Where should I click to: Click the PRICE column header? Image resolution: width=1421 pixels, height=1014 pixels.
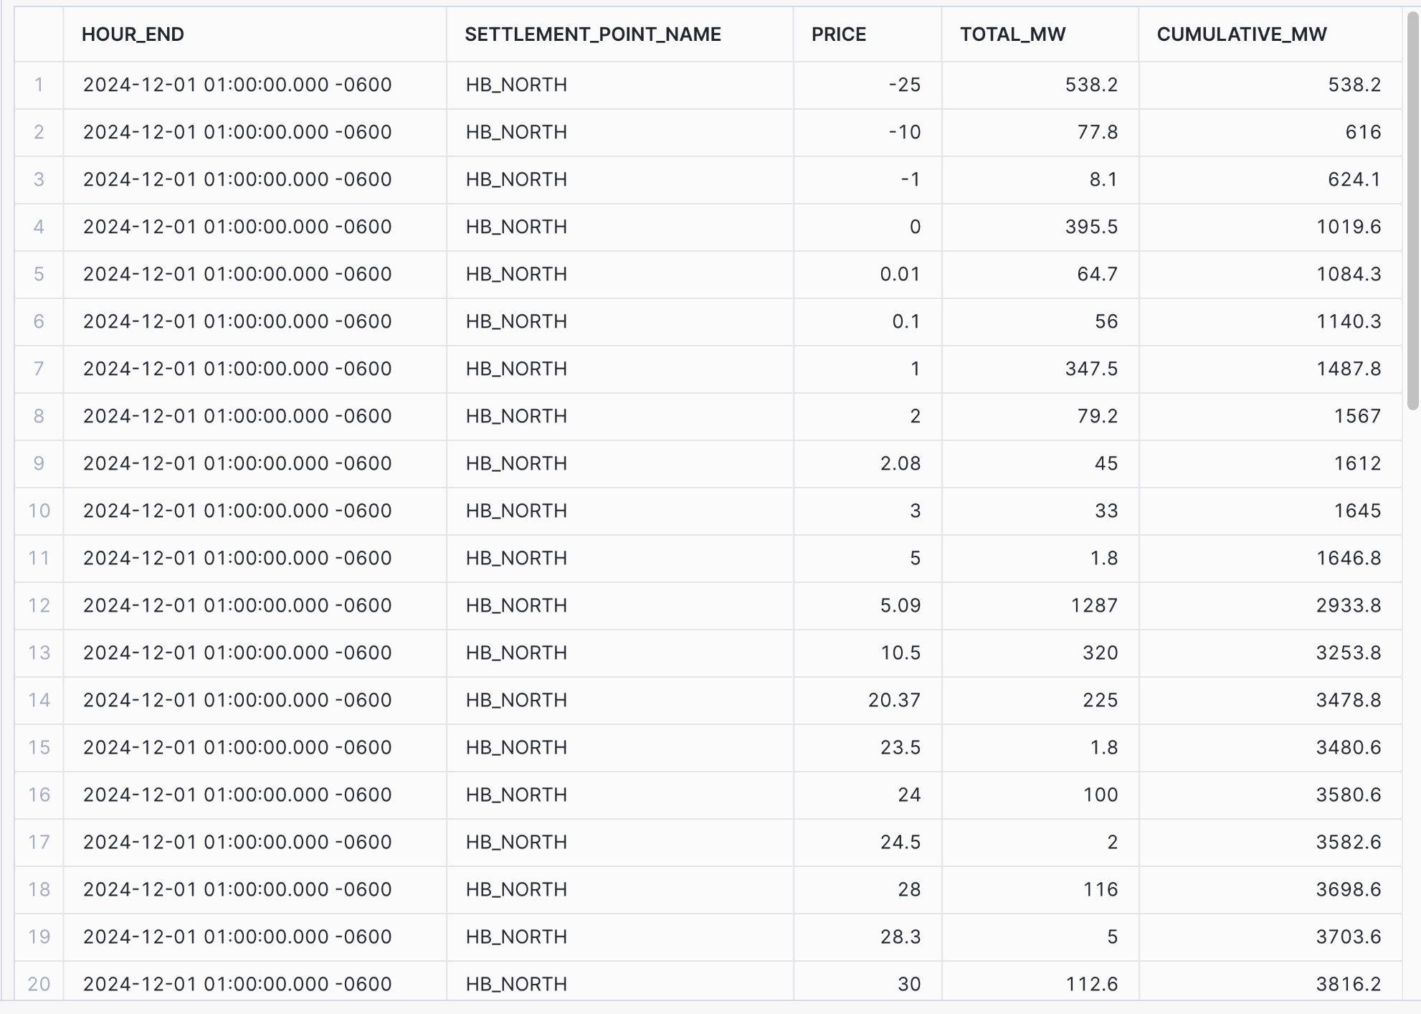click(838, 34)
